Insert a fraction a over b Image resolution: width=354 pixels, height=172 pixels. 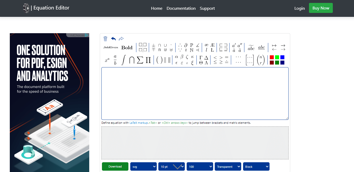click(115, 60)
